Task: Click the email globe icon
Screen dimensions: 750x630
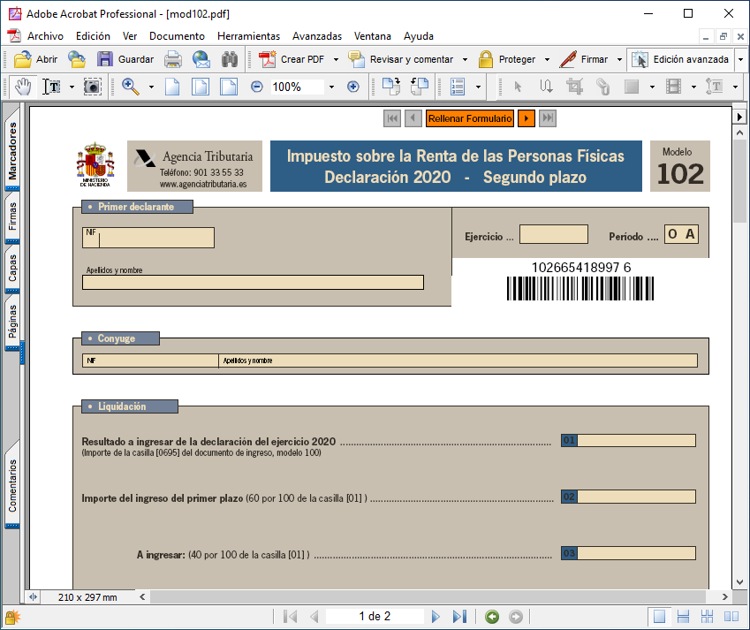Action: pyautogui.click(x=201, y=59)
